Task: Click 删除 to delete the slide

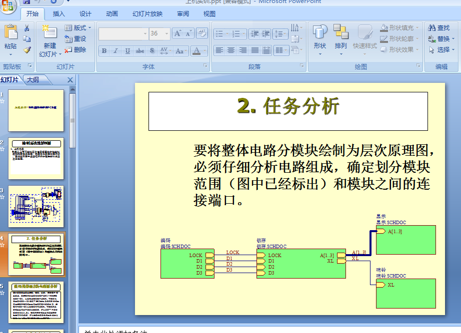Action: (75, 49)
